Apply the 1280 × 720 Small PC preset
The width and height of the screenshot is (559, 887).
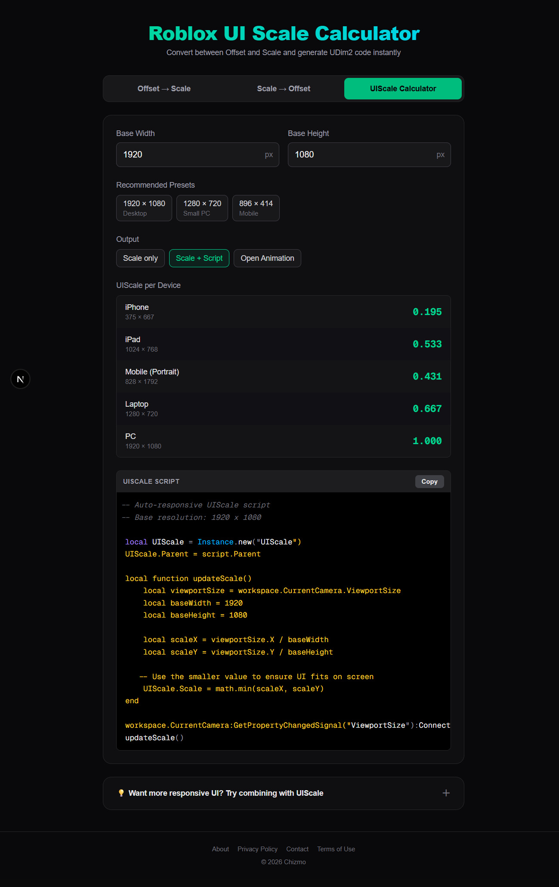[202, 208]
